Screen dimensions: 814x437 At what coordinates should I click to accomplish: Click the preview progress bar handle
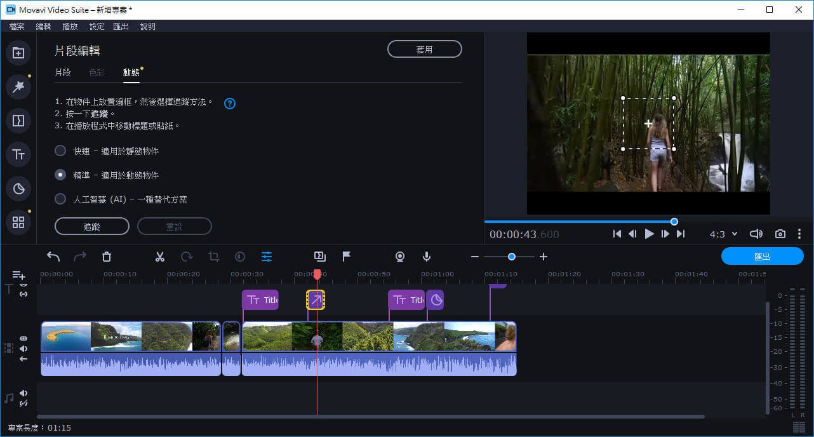pyautogui.click(x=674, y=222)
